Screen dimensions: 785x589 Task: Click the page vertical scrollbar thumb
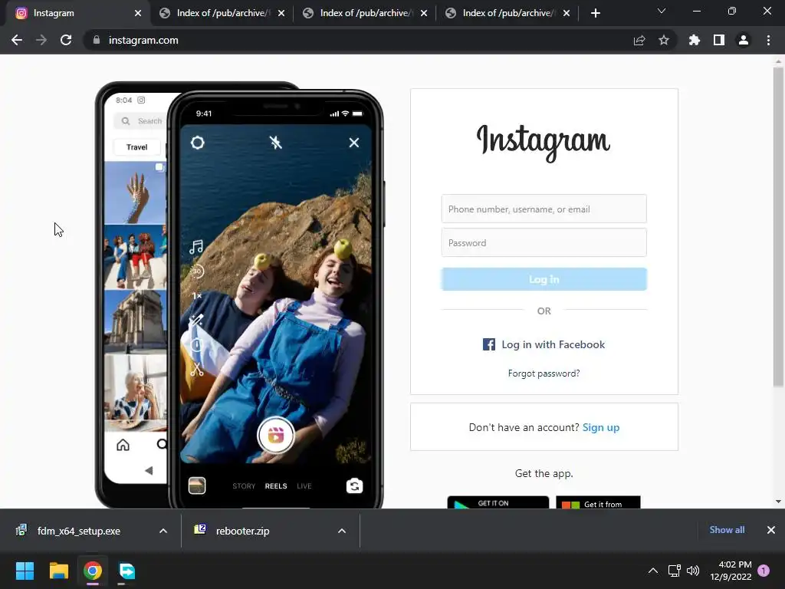pyautogui.click(x=778, y=227)
